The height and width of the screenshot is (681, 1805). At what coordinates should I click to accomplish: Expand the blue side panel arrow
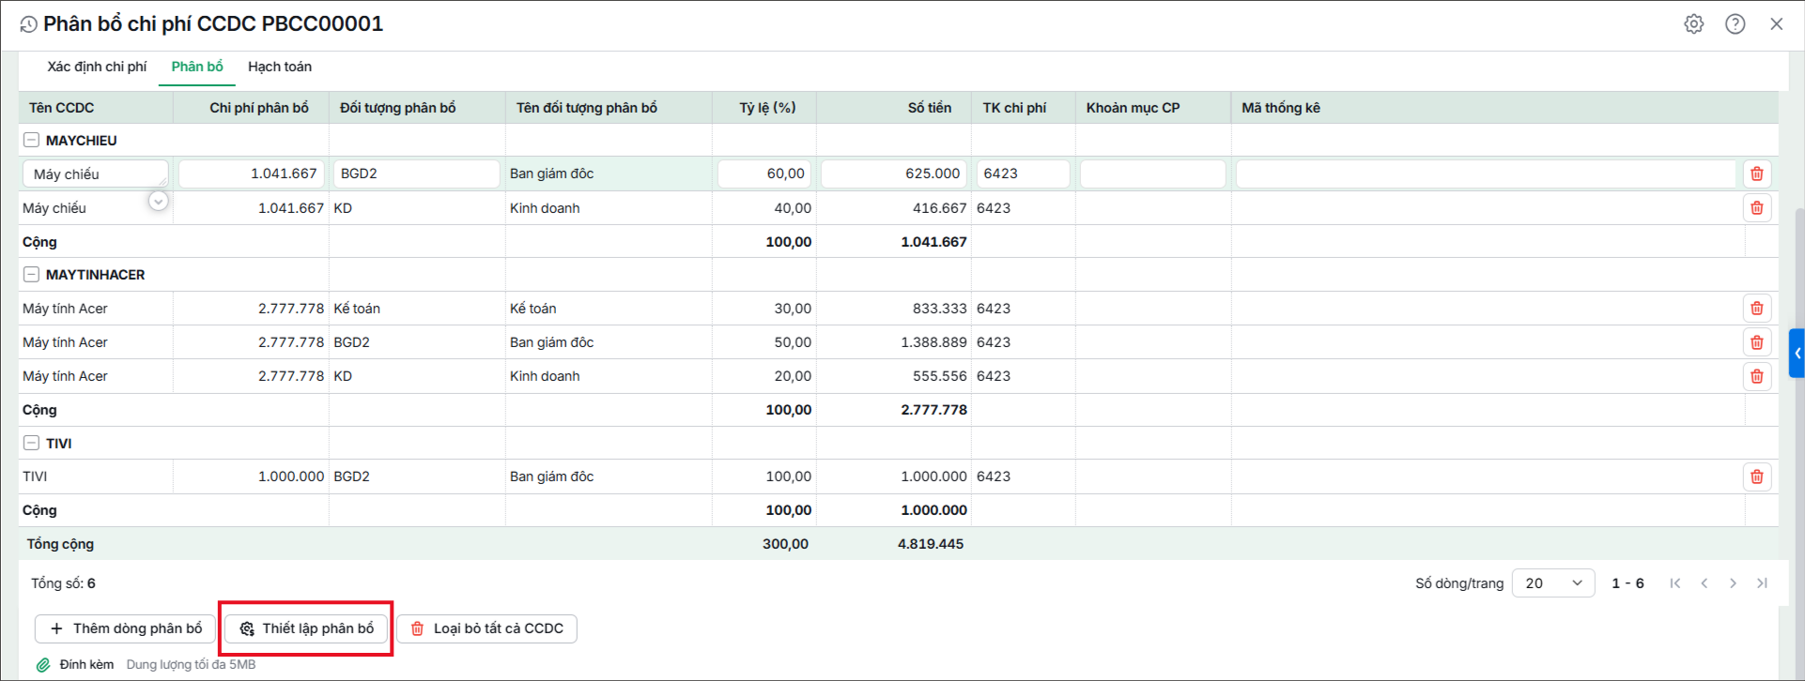point(1797,354)
